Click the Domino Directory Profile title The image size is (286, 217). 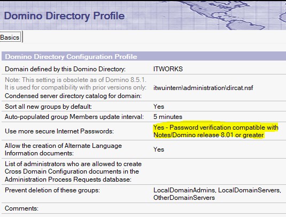(64, 16)
